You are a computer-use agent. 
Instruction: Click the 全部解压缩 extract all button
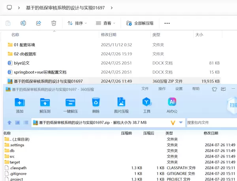[140, 23]
